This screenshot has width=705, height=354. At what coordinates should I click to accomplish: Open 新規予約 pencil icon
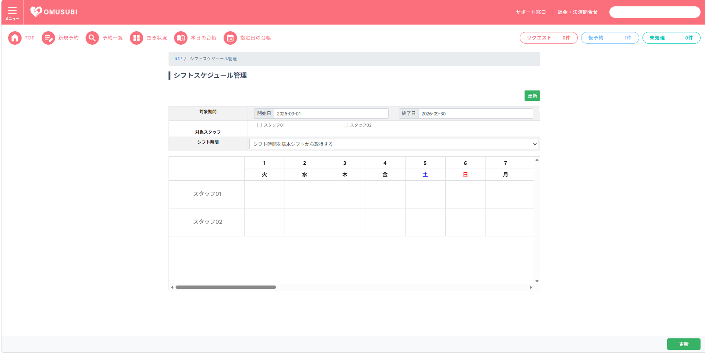[x=48, y=38]
